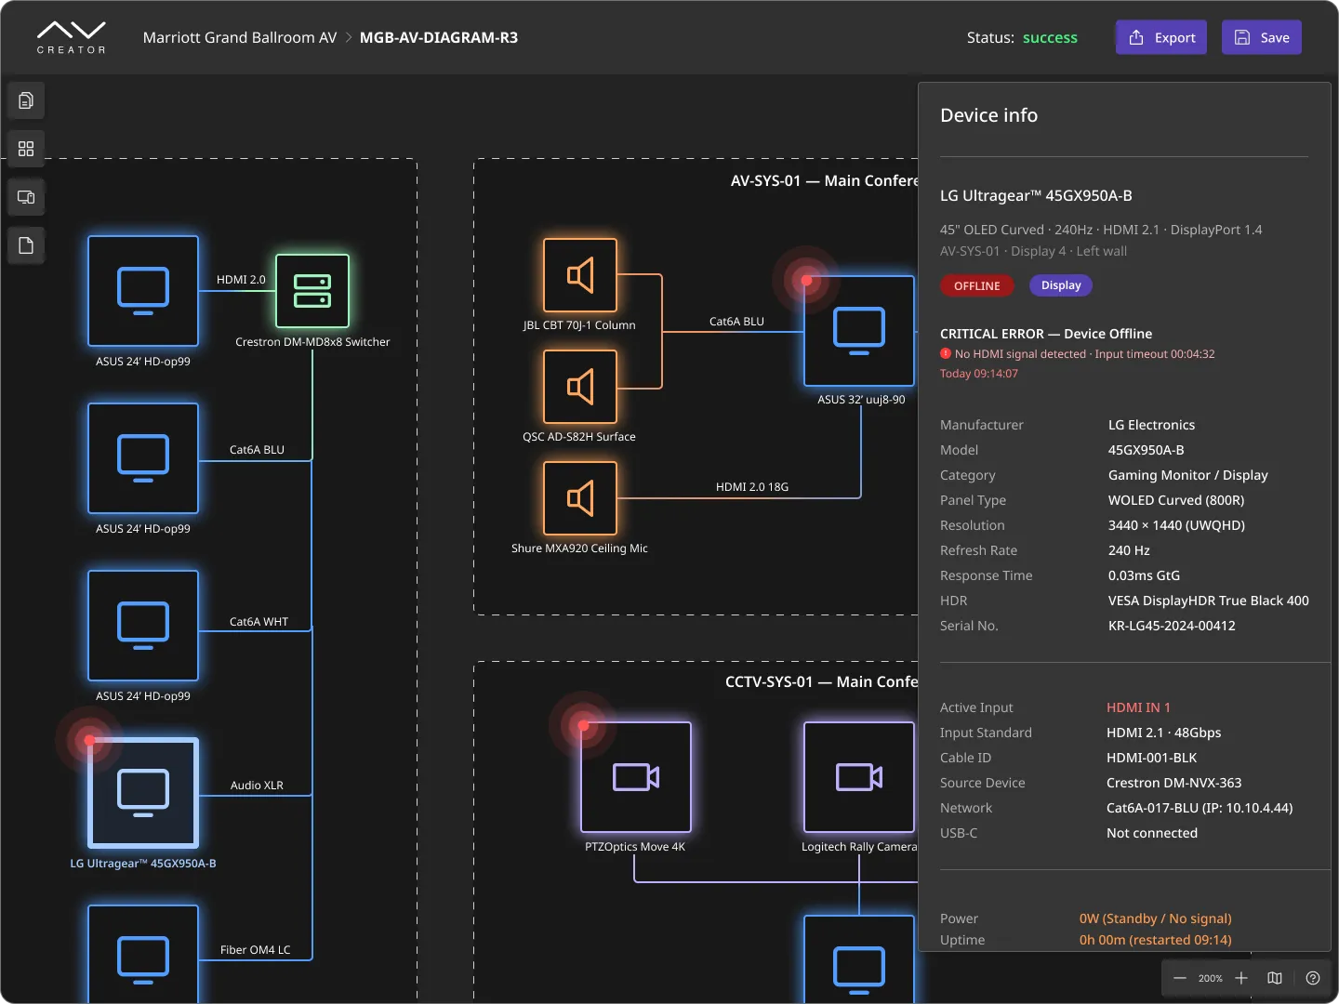Zoom out with the minus icon

1180,978
